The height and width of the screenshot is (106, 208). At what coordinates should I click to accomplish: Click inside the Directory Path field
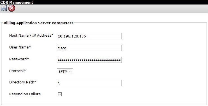point(89,83)
